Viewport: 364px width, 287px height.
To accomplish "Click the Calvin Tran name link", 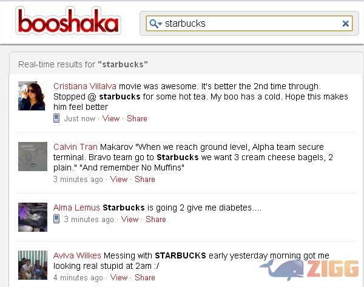I will [75, 147].
